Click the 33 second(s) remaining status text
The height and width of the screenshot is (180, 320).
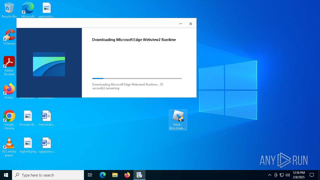127,86
